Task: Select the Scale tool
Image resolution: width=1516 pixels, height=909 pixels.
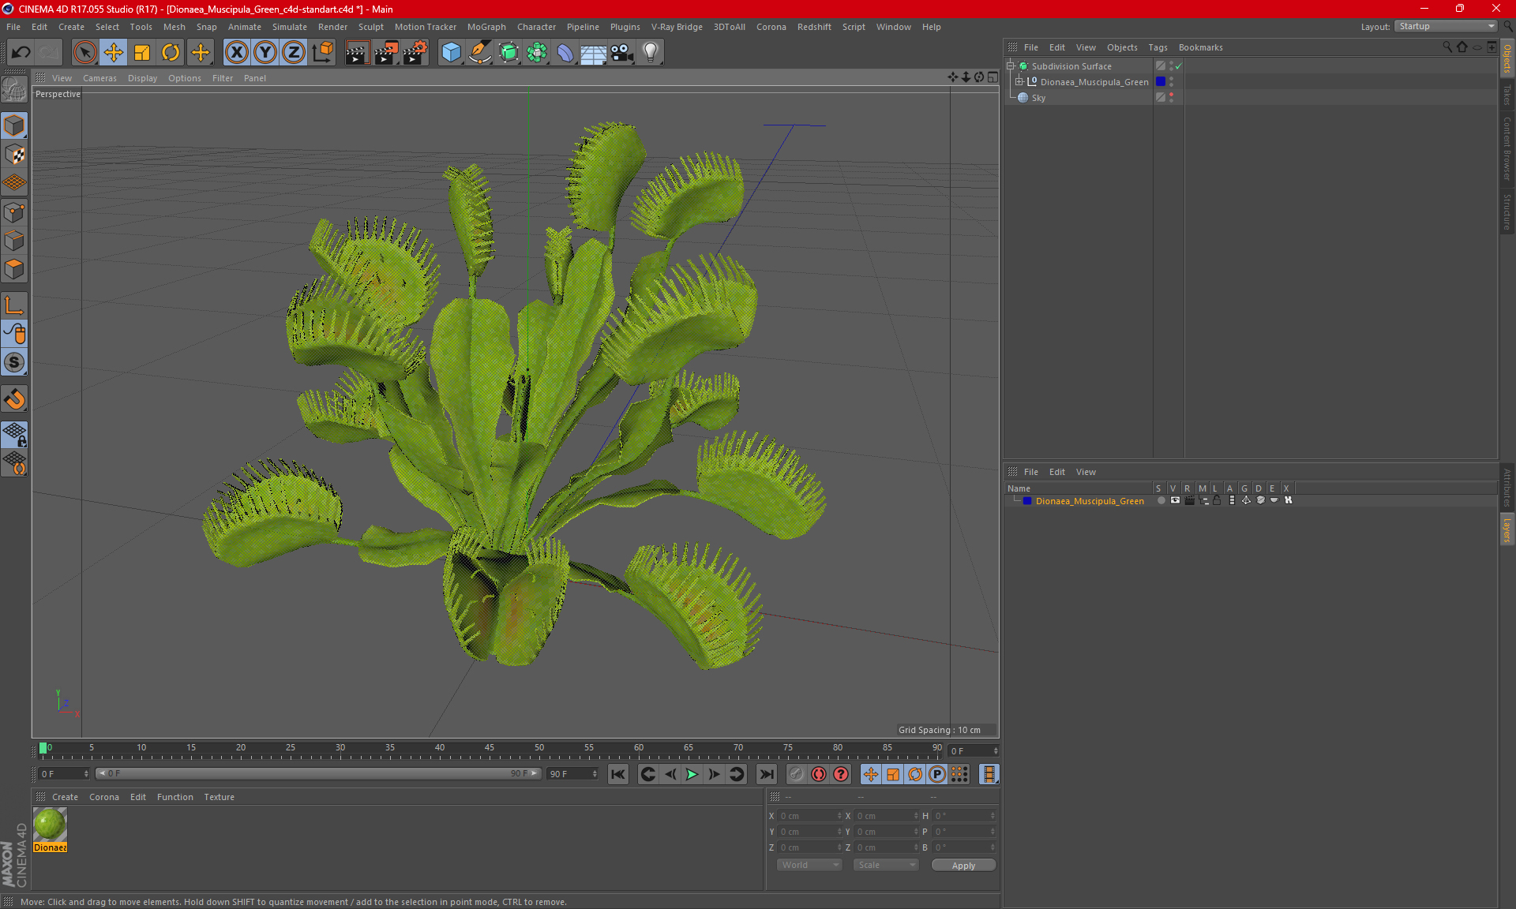Action: tap(142, 52)
